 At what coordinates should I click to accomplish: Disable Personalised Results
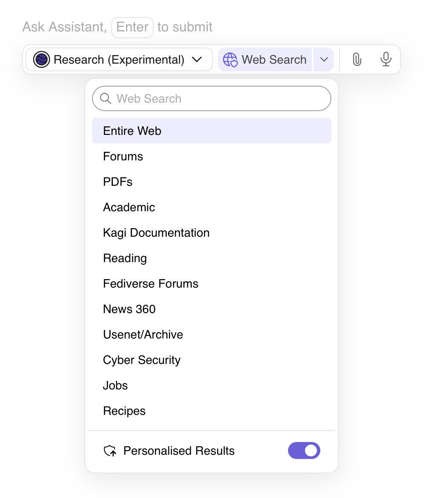[x=304, y=450]
